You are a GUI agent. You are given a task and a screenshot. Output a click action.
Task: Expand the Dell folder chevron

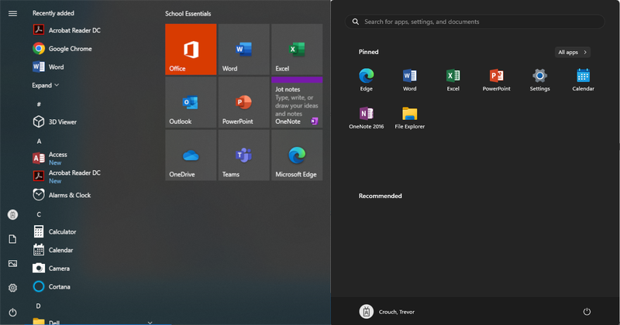[150, 321]
